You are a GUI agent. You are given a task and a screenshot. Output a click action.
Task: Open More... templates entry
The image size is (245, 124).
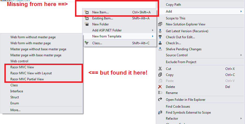pyautogui.click(x=16, y=110)
